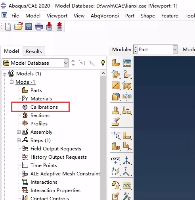Image resolution: width=195 pixels, height=200 pixels.
Task: Toggle the light bulb filter icon
Action: click(x=103, y=63)
